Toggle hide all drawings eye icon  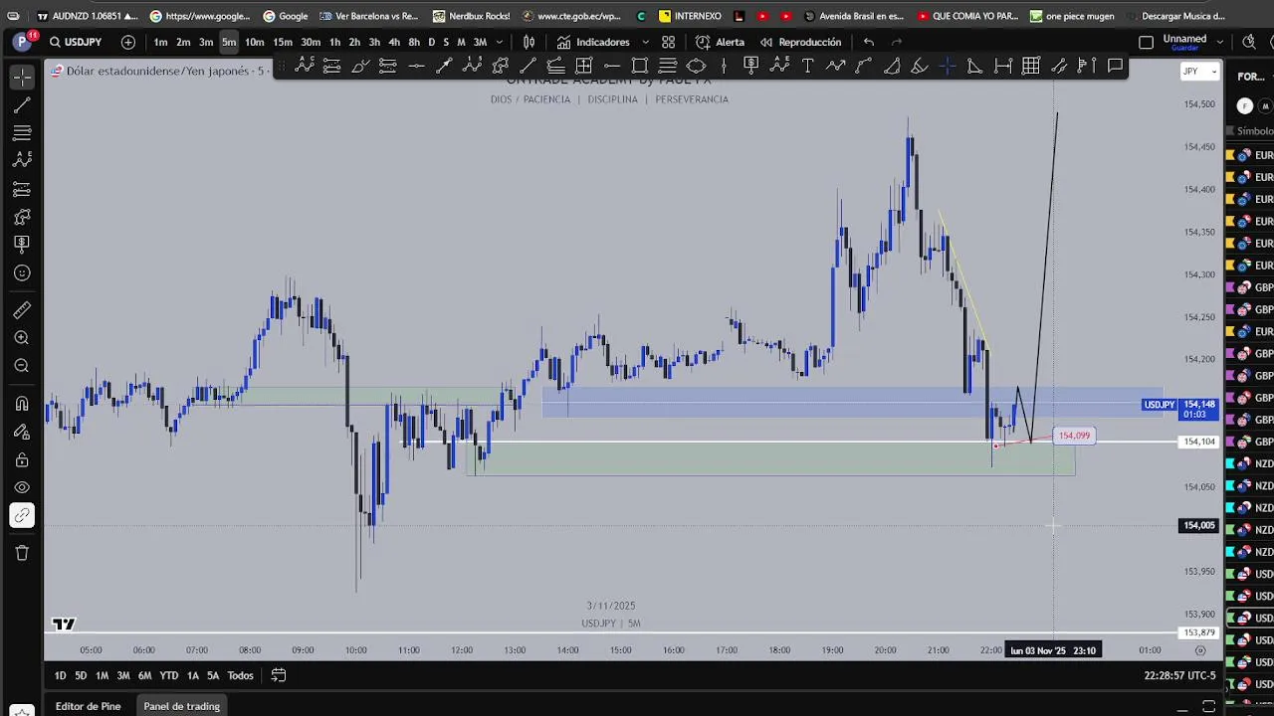pos(22,487)
